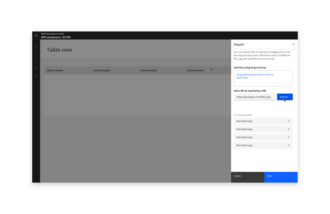330x214 pixels.
Task: Open the app switcher grid icon
Action: 36,36
